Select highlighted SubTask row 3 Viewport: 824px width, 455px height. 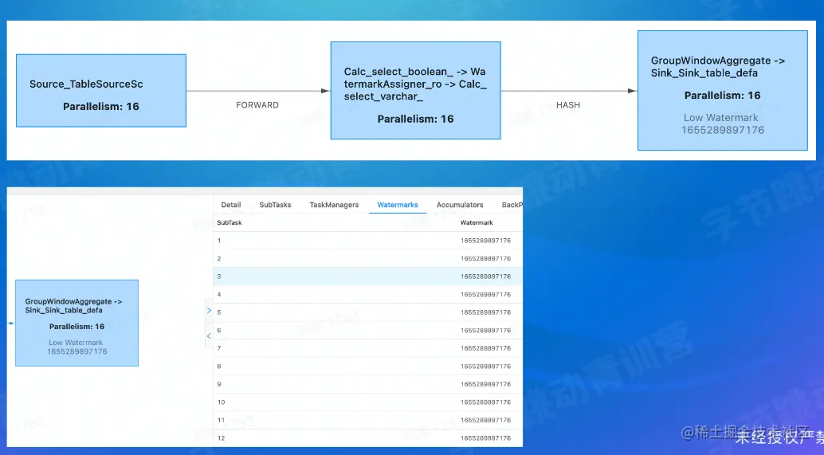(x=368, y=277)
